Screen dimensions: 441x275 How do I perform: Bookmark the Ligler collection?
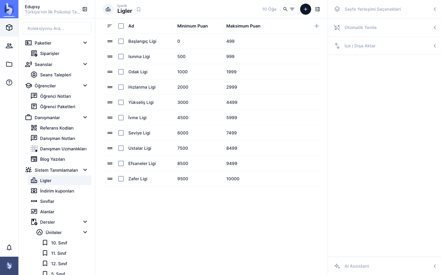tap(138, 9)
